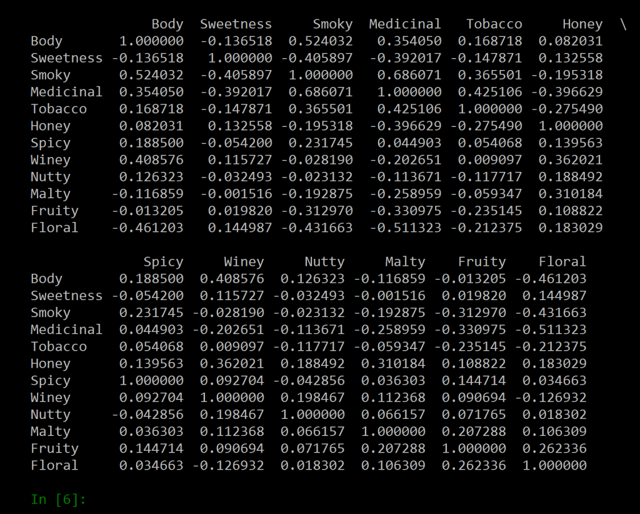This screenshot has height=514, width=640.
Task: Select Floral-row Body value -0.461203
Action: point(147,228)
